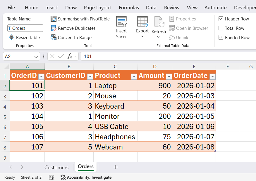
Task: Click Convert to Range text
Action: (75, 38)
